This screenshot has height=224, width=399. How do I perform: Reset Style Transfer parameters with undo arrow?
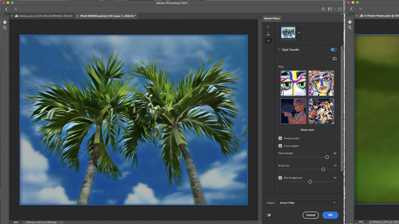pyautogui.click(x=334, y=58)
